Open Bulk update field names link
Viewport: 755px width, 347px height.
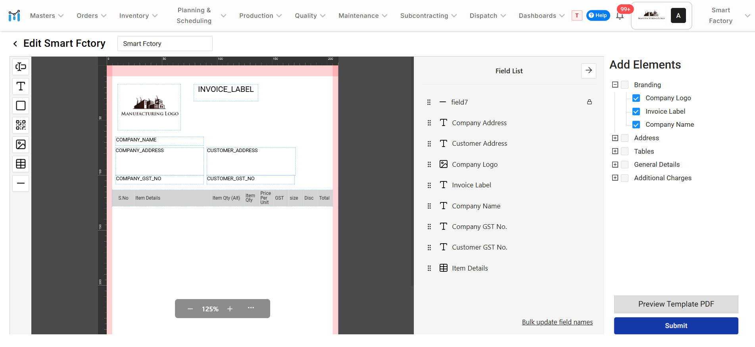tap(557, 322)
